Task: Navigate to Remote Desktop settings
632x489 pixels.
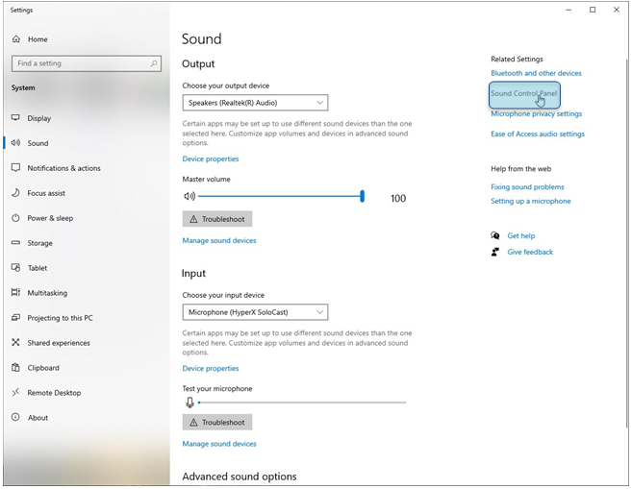Action: click(54, 393)
